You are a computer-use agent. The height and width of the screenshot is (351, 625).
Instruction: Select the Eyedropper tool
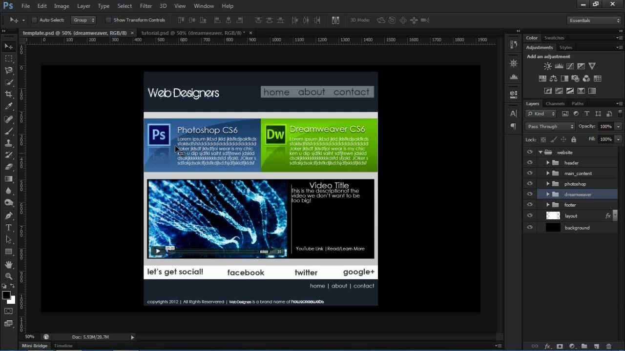click(9, 106)
